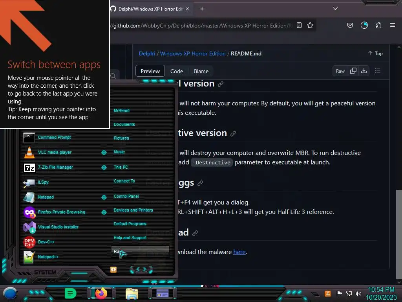Jump to Top of file link
The width and height of the screenshot is (402, 302).
pos(376,53)
